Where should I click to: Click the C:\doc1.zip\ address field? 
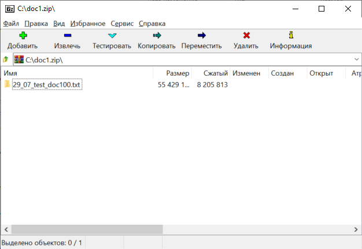coord(187,60)
